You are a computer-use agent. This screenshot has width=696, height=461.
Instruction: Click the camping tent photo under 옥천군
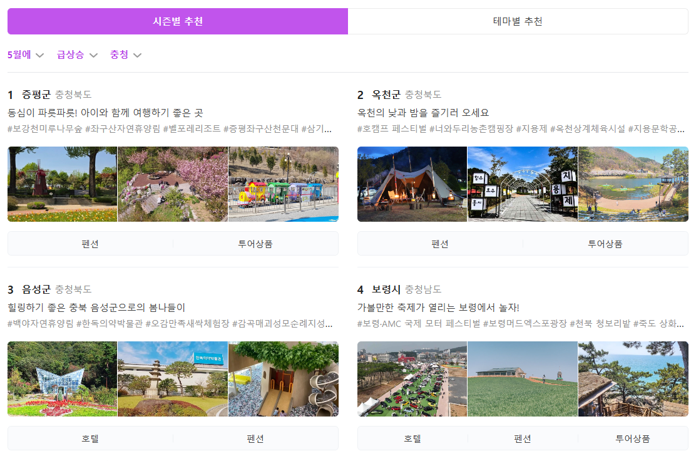[411, 184]
